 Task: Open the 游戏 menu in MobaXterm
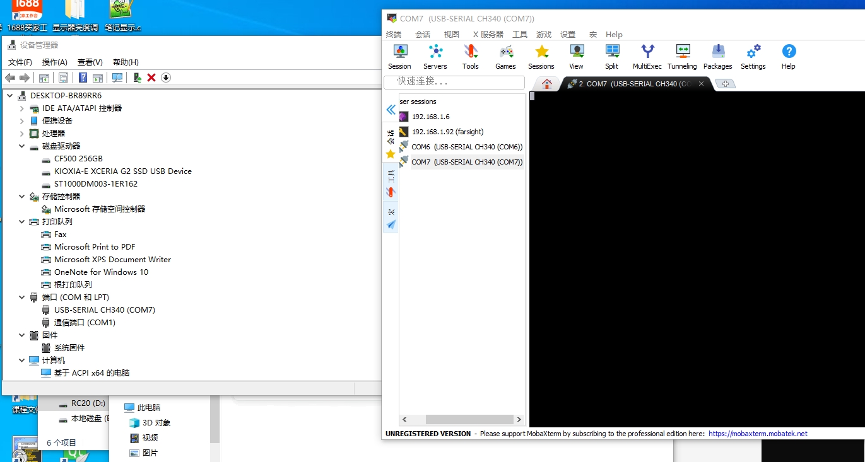pyautogui.click(x=544, y=35)
